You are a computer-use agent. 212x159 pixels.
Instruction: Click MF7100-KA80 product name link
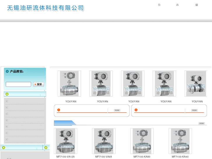(x=142, y=157)
